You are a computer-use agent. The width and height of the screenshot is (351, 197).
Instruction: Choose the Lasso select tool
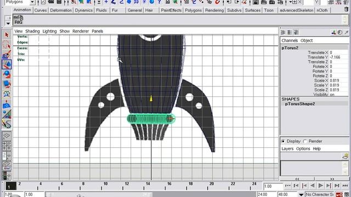(7, 45)
